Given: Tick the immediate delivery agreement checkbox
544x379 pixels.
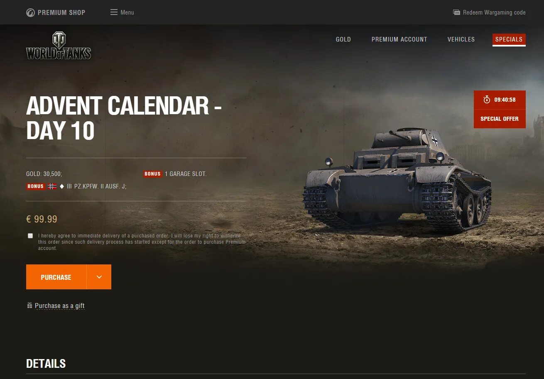Looking at the screenshot, I should [x=30, y=236].
